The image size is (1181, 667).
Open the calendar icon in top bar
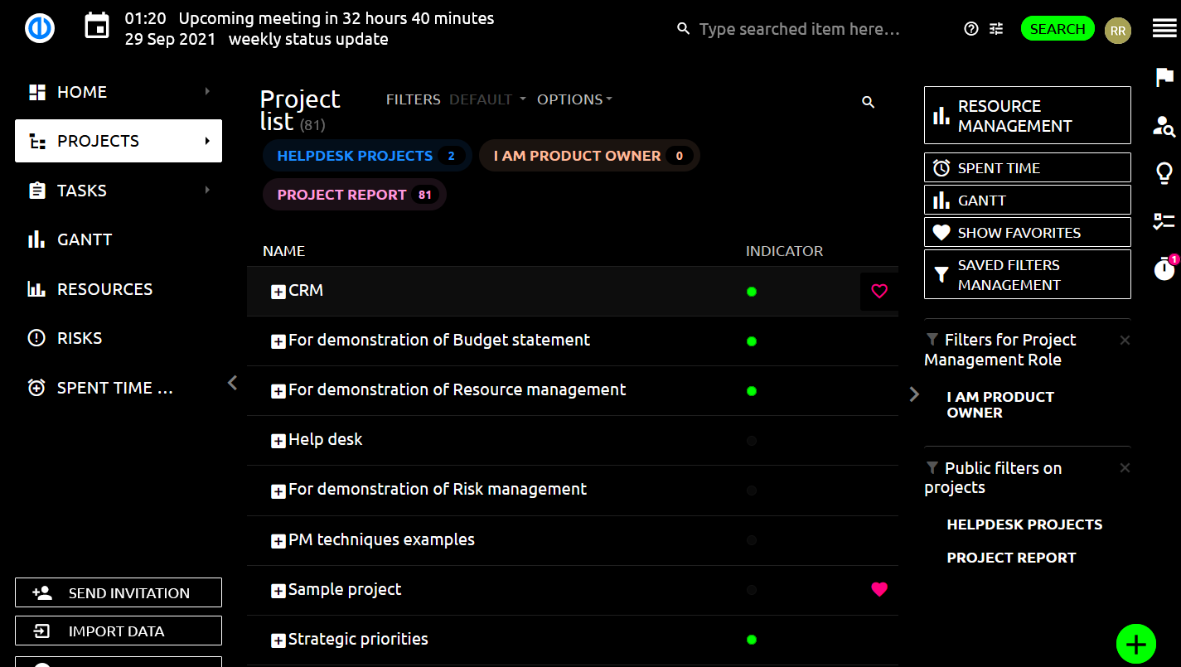tap(97, 27)
